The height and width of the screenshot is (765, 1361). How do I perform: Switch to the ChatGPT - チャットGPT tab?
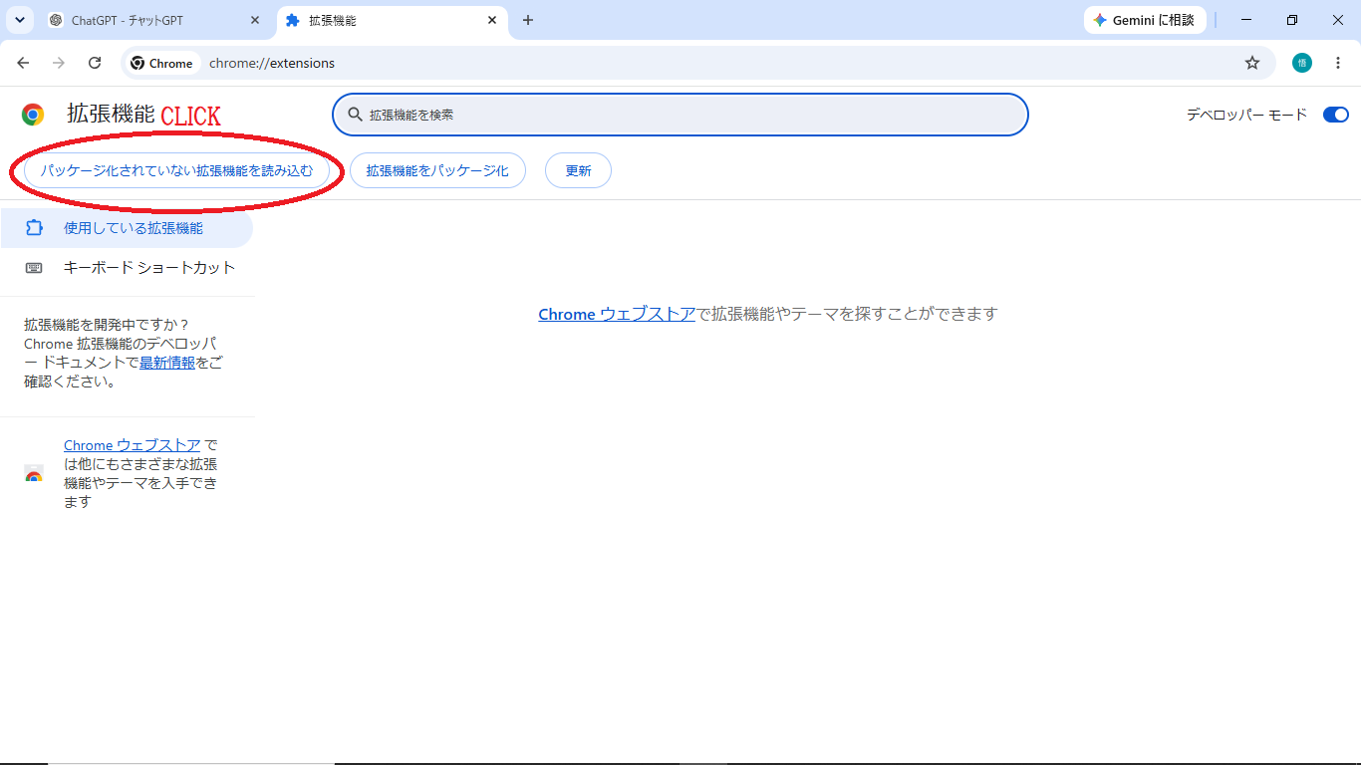[x=153, y=20]
